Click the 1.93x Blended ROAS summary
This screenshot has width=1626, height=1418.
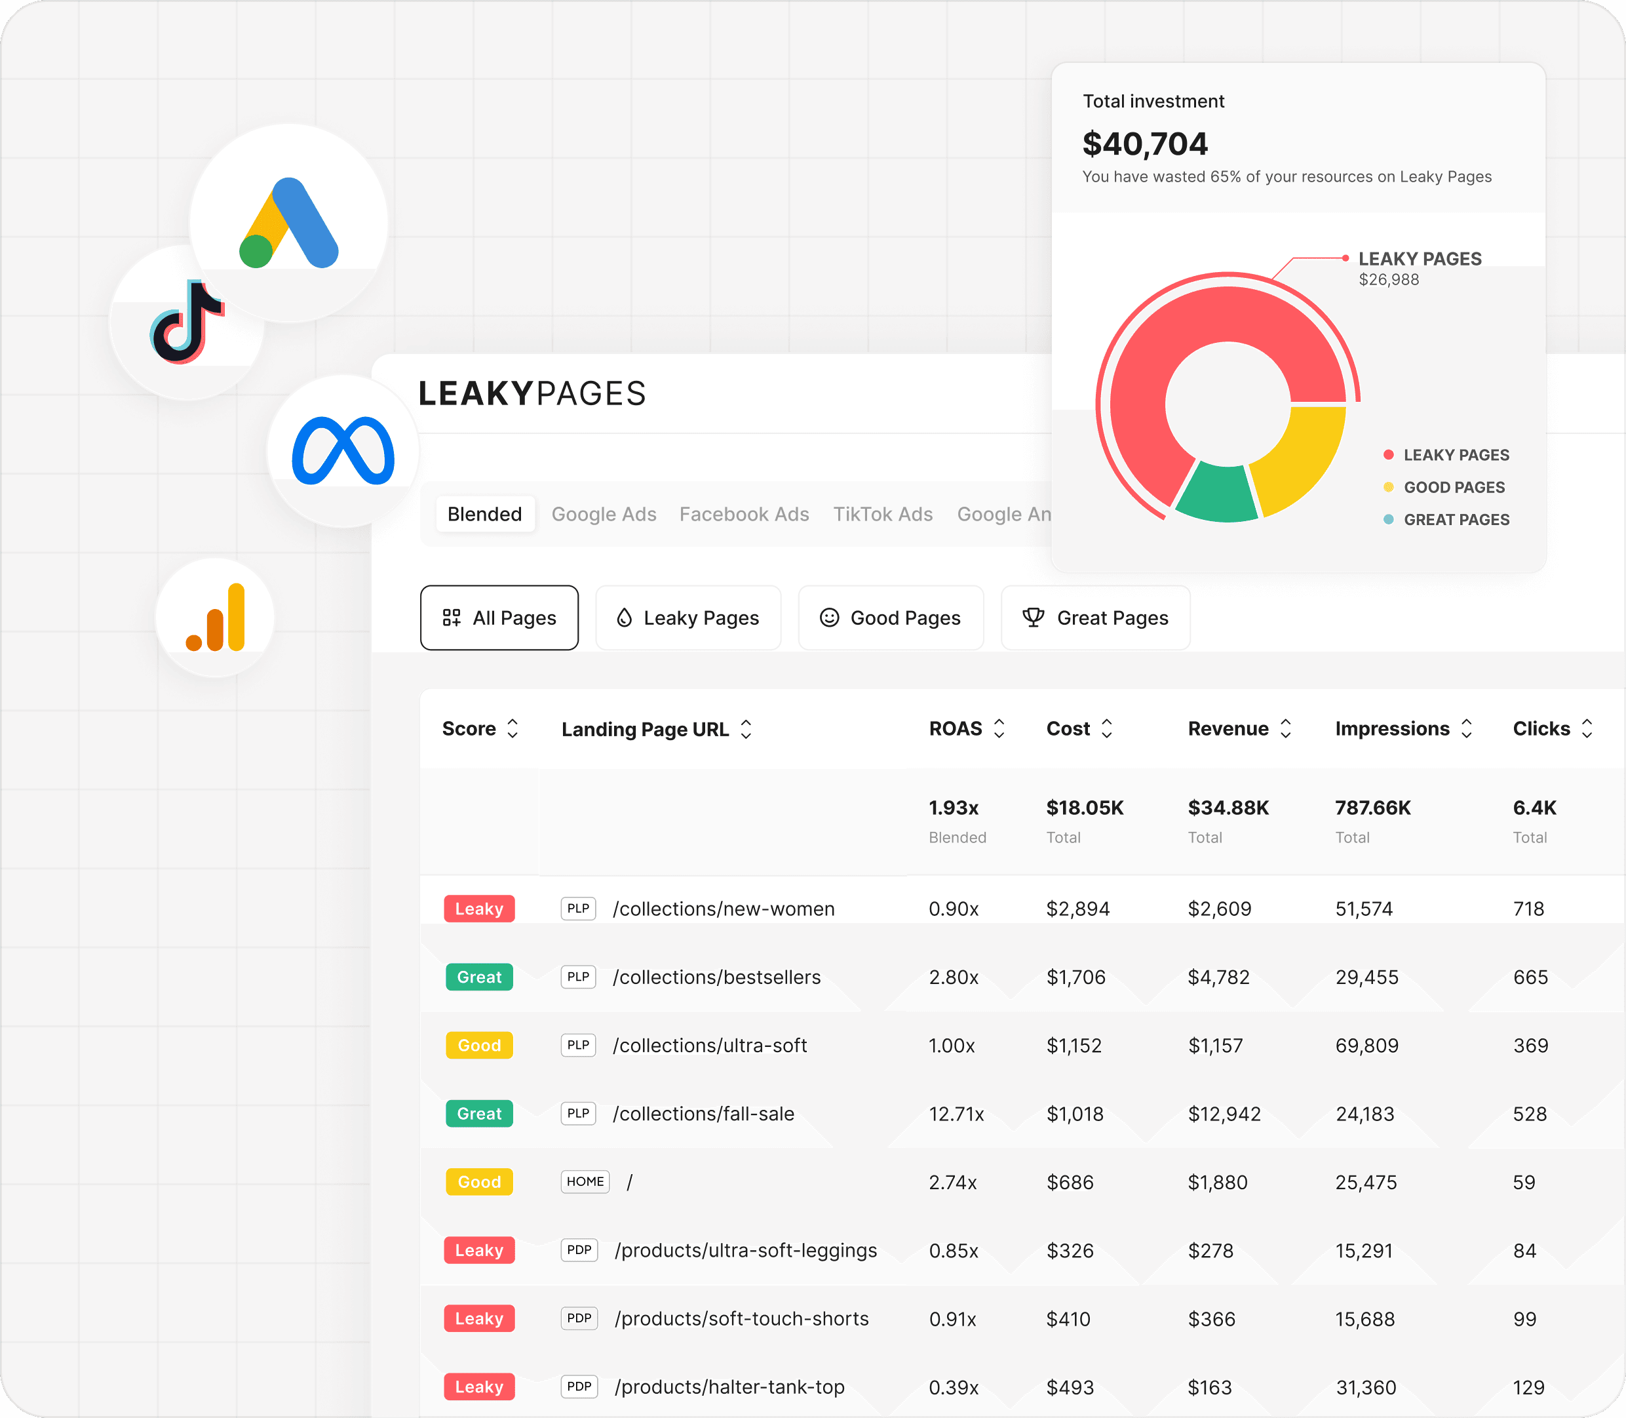pos(954,808)
